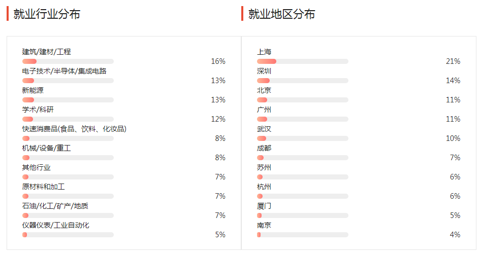481x254 pixels.
Task: Click the 电子技术/半导体/集成电路 label
Action: 64,71
